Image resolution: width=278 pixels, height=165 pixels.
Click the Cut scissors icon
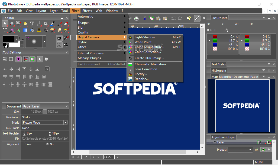pyautogui.click(x=145, y=18)
